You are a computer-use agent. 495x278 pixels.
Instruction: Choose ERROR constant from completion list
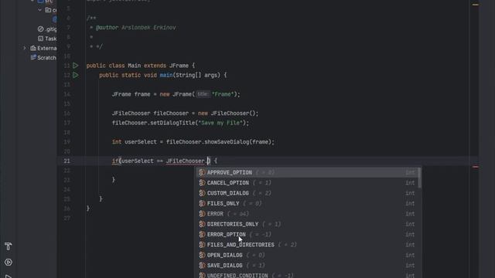(308, 214)
